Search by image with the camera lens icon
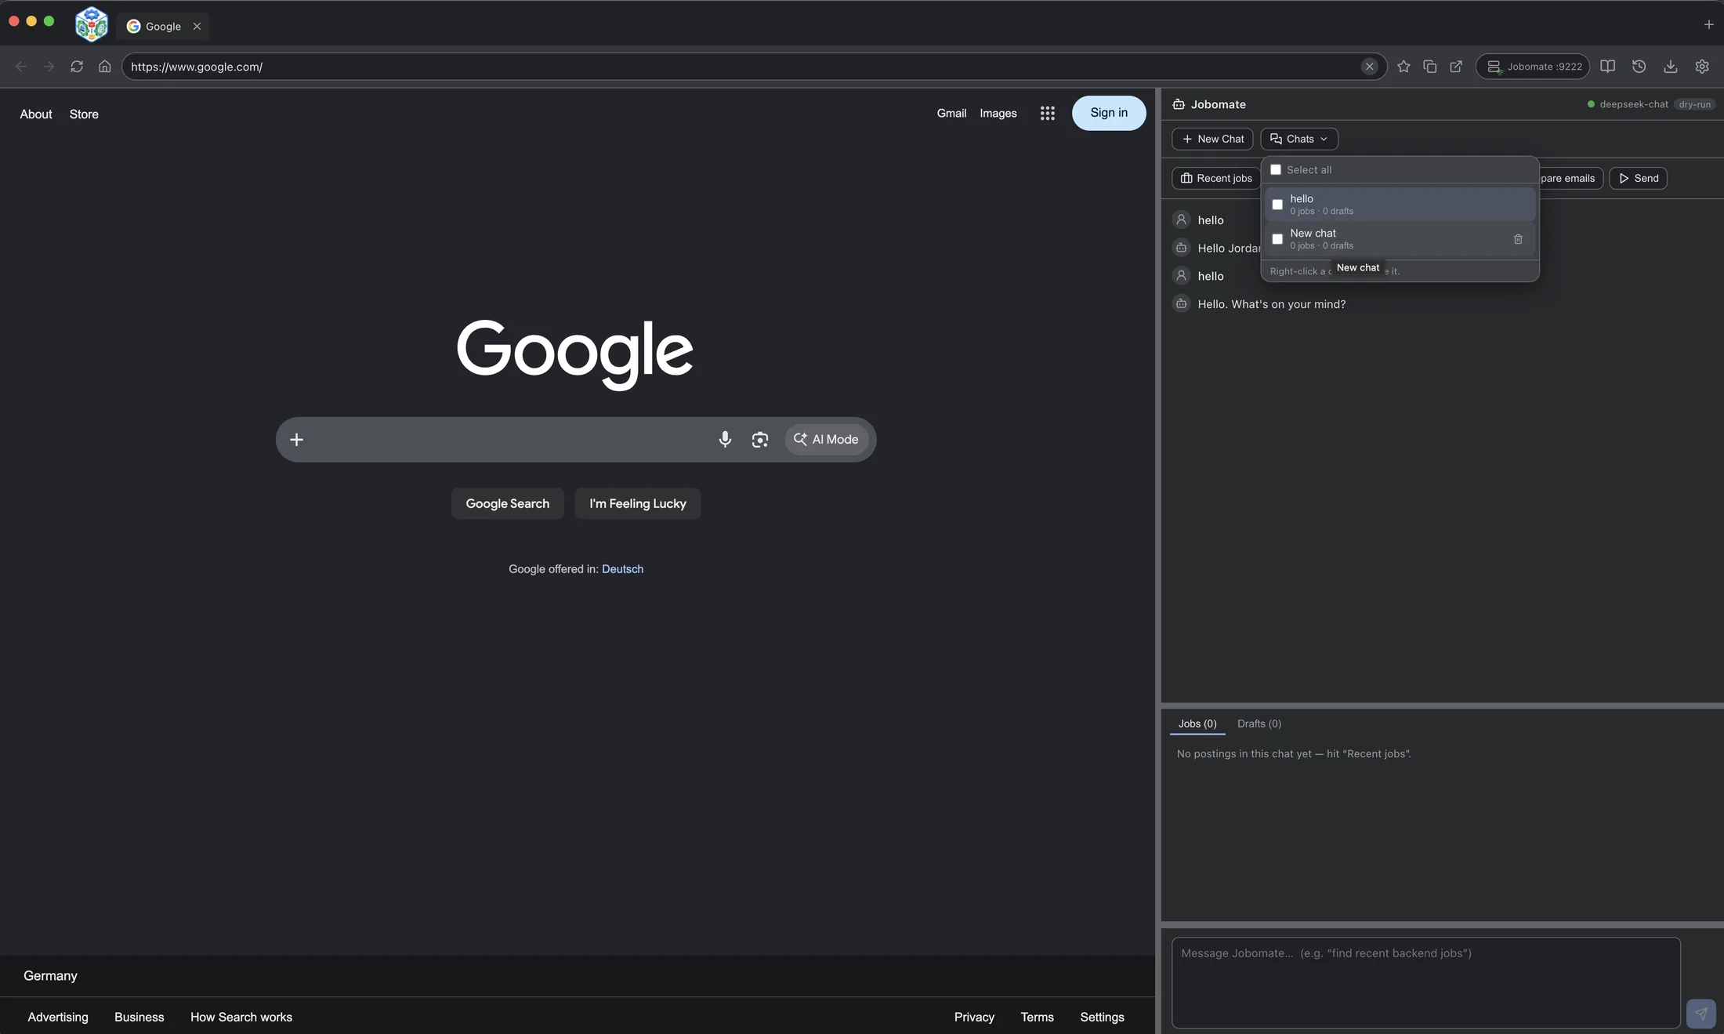1724x1034 pixels. (759, 439)
